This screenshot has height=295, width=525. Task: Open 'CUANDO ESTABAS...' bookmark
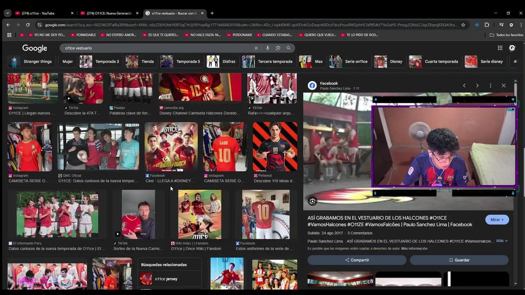pos(274,35)
